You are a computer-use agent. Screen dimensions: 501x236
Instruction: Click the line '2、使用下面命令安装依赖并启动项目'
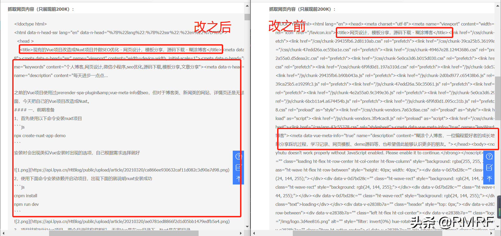tap(83, 178)
